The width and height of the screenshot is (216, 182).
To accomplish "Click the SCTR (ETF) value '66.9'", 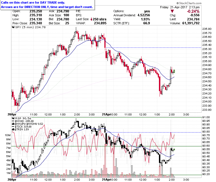I will (x=146, y=23).
